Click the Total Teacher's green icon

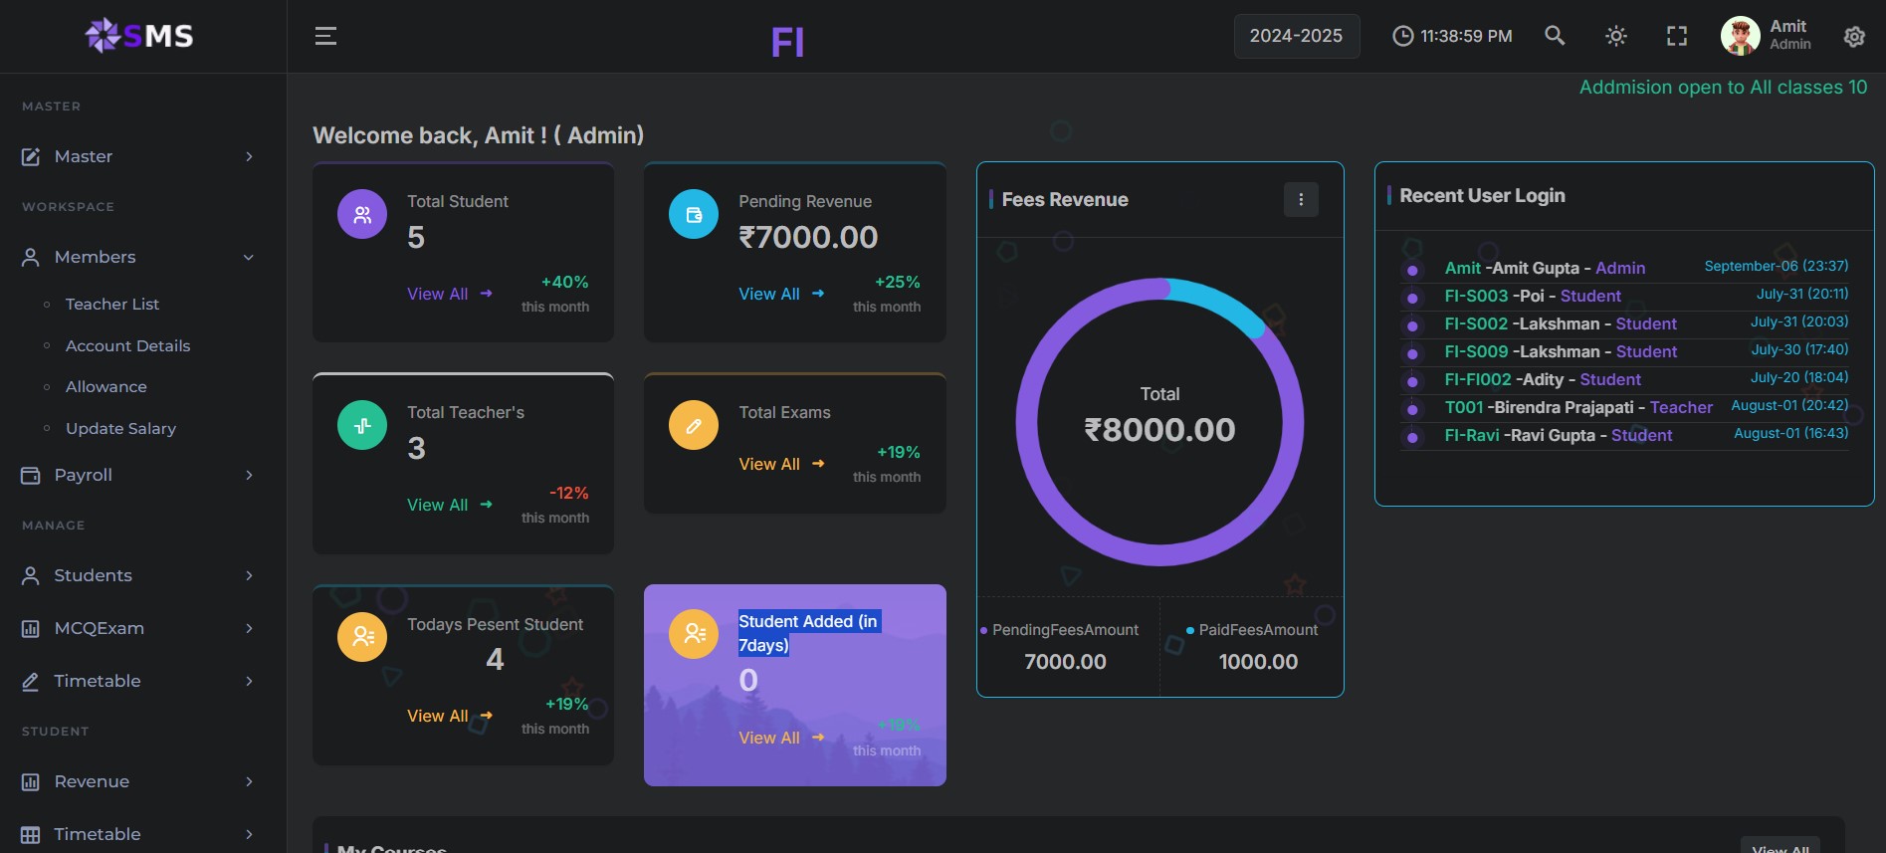[x=362, y=425]
